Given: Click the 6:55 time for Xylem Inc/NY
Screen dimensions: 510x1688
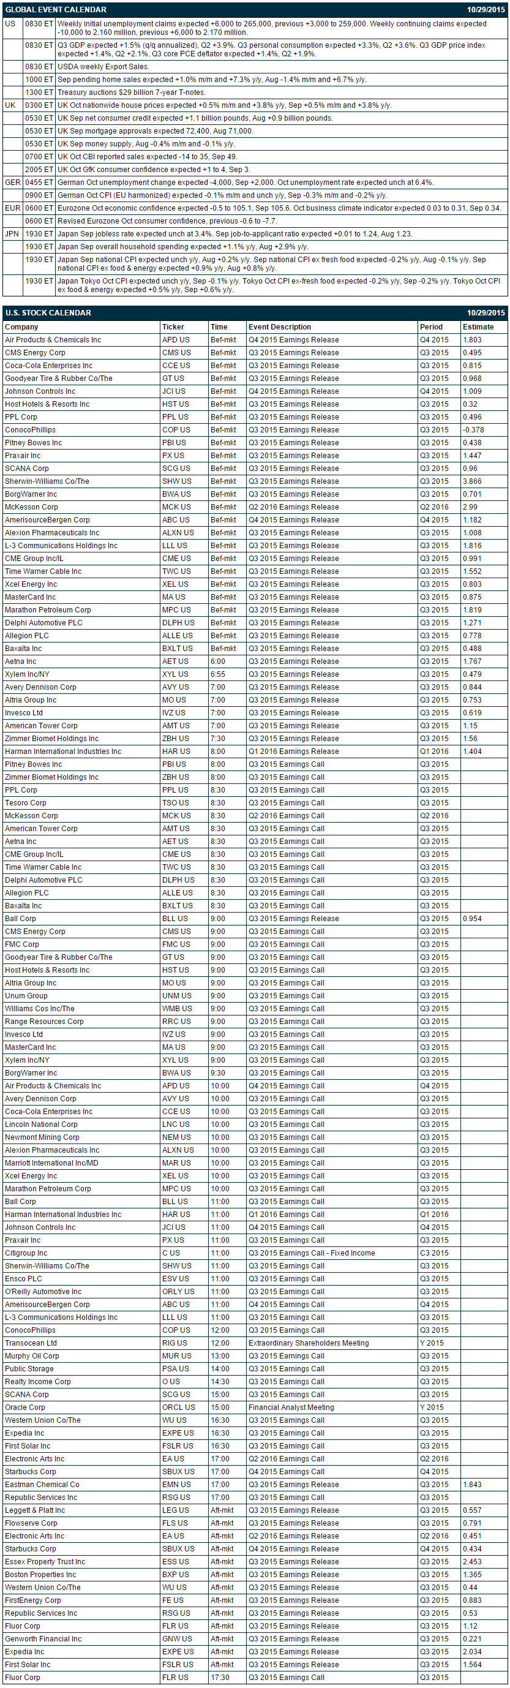Looking at the screenshot, I should pos(218,674).
